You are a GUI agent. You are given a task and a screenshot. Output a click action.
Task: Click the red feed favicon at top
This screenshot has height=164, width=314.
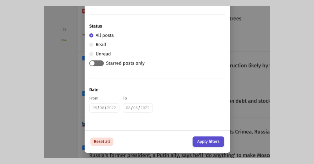[83, 11]
